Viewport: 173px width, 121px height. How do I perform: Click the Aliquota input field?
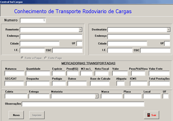(121, 84)
